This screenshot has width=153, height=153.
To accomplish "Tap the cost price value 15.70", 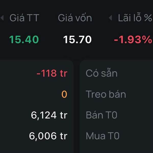I will tap(77, 40).
